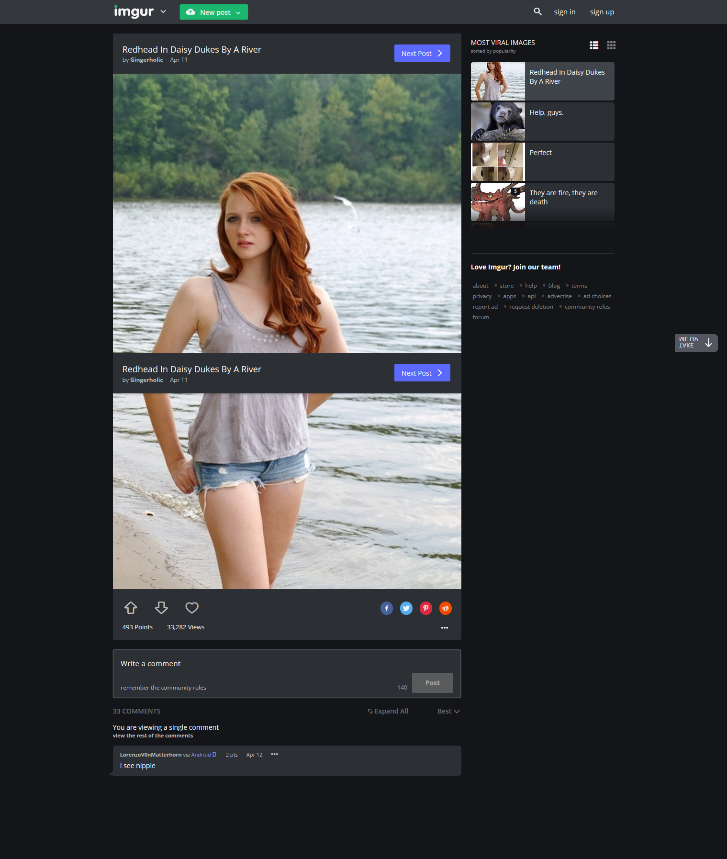The width and height of the screenshot is (727, 859).
Task: Open Gingerholic profile under top post title
Action: [146, 60]
